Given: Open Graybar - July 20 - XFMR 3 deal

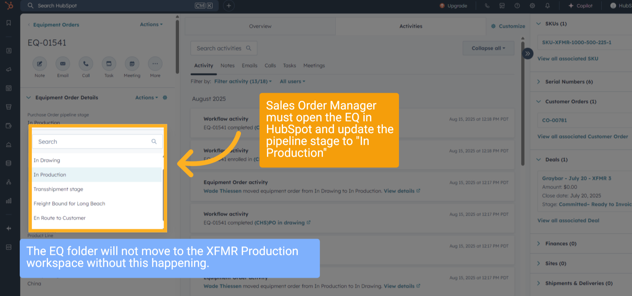Looking at the screenshot, I should [577, 178].
